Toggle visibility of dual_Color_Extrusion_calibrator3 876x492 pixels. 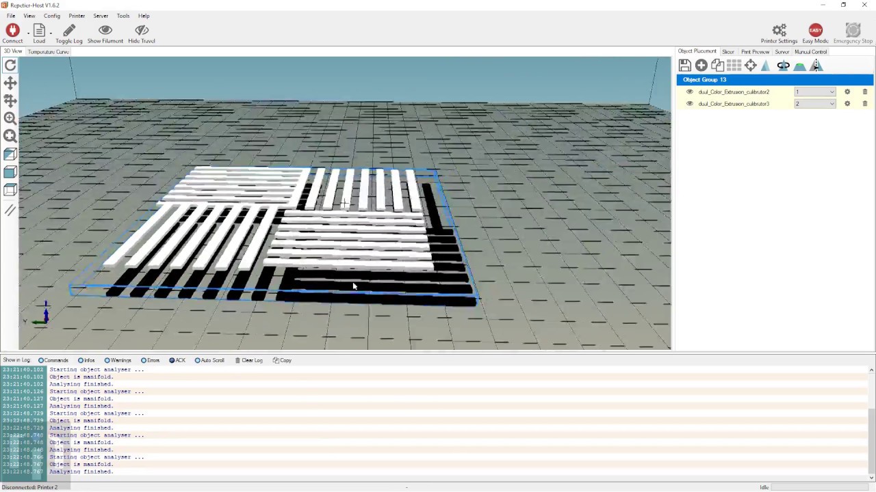click(689, 104)
